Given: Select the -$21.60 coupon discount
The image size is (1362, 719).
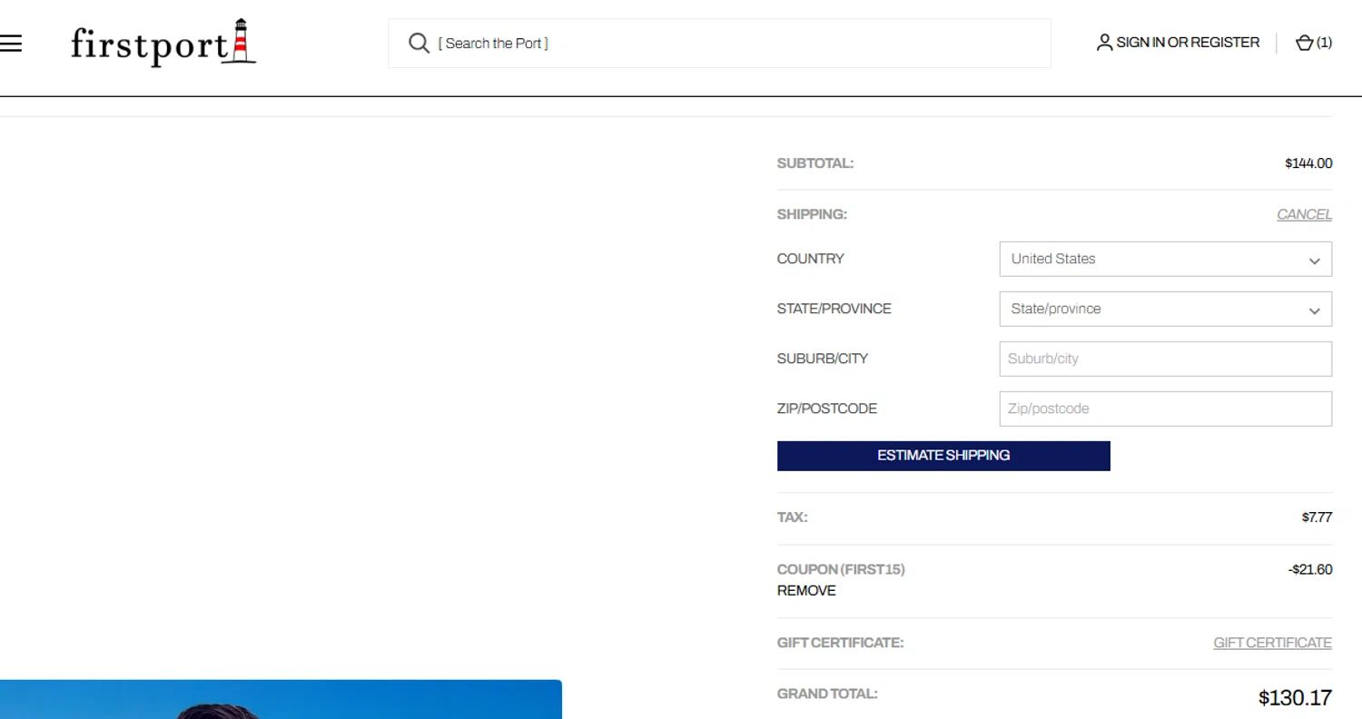Looking at the screenshot, I should (x=1310, y=569).
